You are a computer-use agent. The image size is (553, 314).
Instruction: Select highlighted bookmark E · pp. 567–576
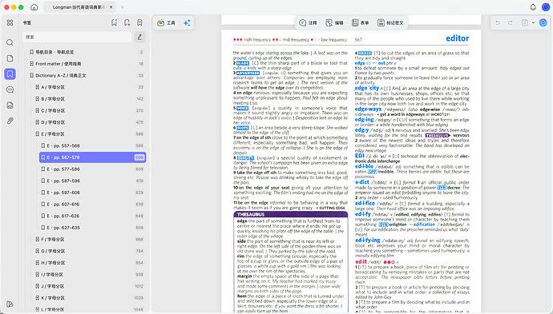click(x=92, y=157)
